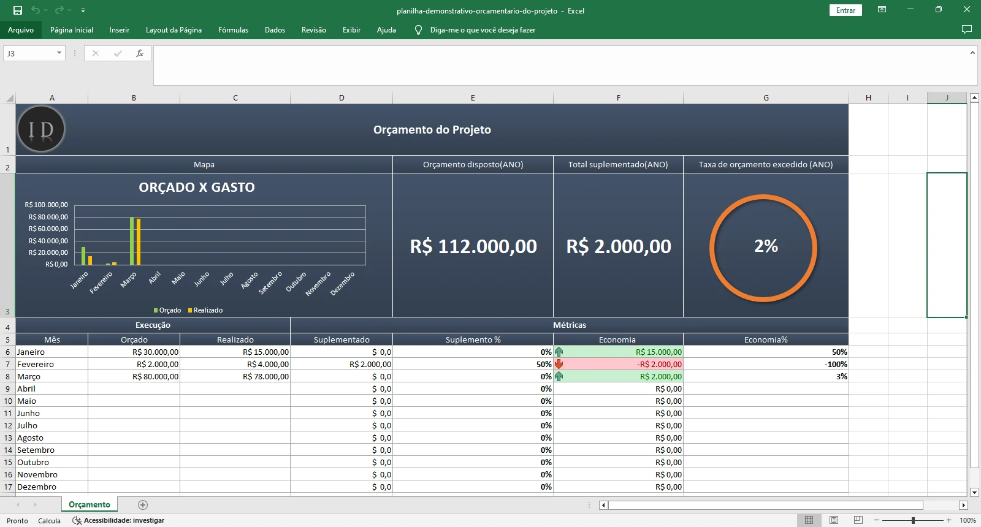Switch to Page Layout view icon
The height and width of the screenshot is (527, 981).
click(x=834, y=520)
